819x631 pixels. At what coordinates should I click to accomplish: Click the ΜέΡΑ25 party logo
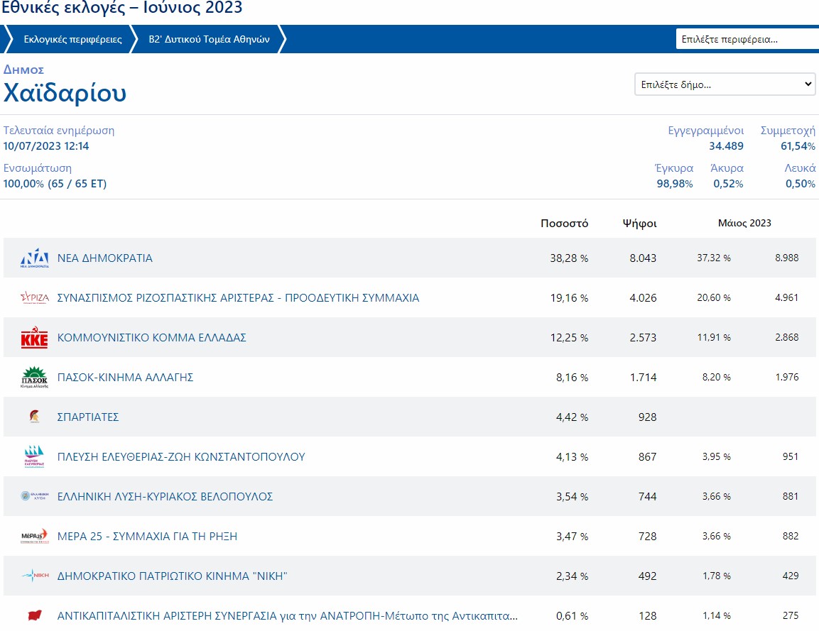click(x=35, y=536)
